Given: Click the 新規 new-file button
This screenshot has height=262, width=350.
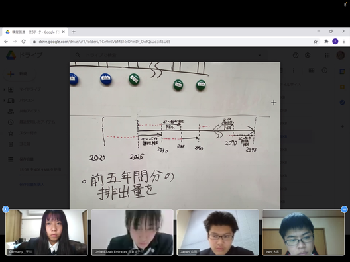Looking at the screenshot, I should coord(19,74).
